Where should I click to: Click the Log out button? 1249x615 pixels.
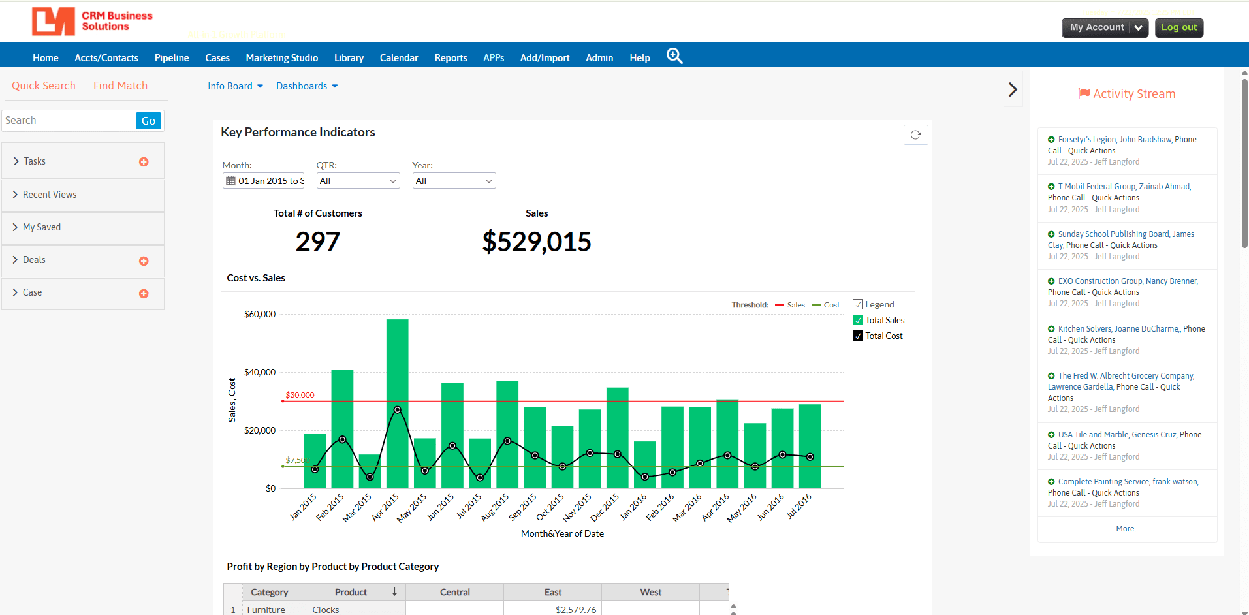pos(1178,27)
